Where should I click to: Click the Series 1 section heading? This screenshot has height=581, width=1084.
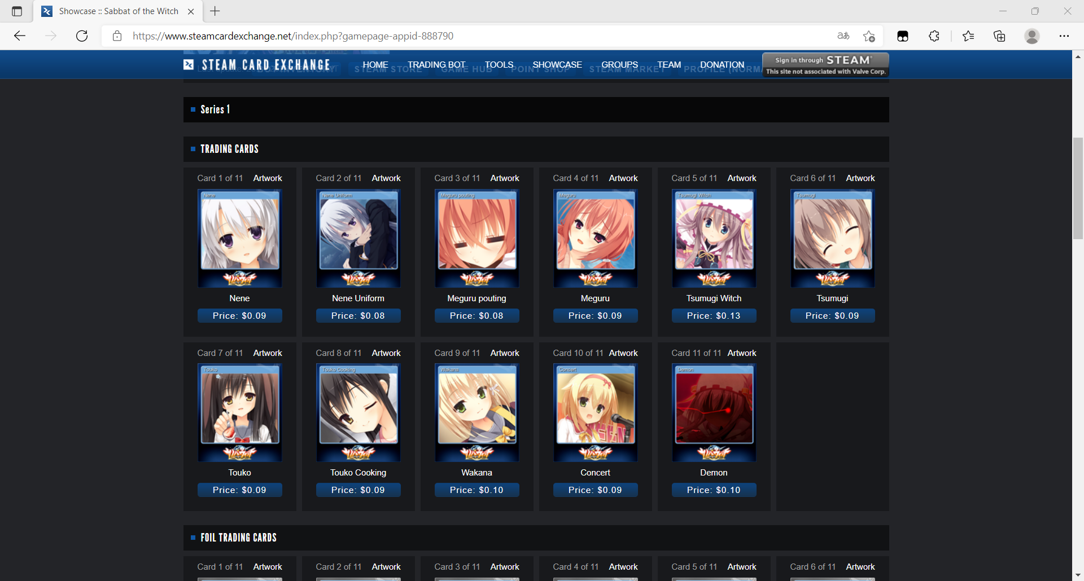[x=215, y=109]
